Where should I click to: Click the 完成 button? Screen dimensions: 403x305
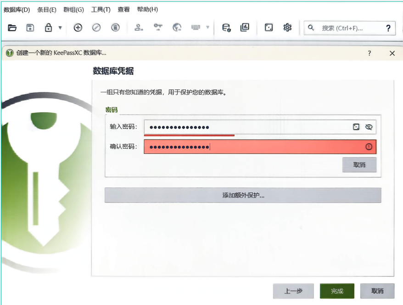[x=337, y=291]
